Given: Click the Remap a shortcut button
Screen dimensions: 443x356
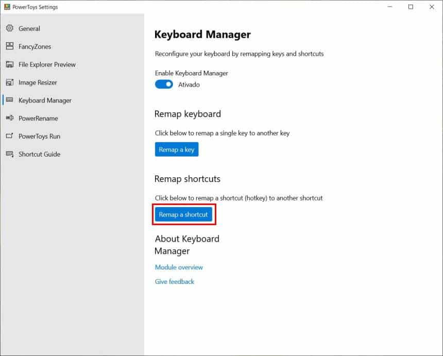Looking at the screenshot, I should click(183, 214).
